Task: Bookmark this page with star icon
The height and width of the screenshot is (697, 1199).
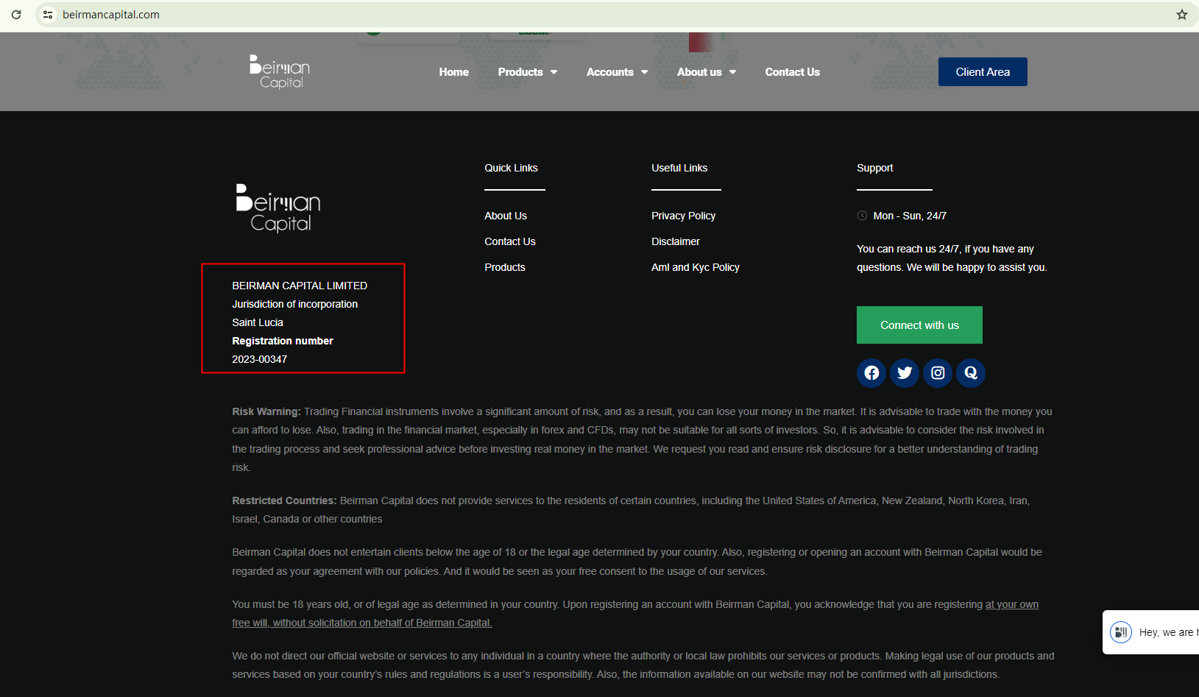Action: (1181, 15)
